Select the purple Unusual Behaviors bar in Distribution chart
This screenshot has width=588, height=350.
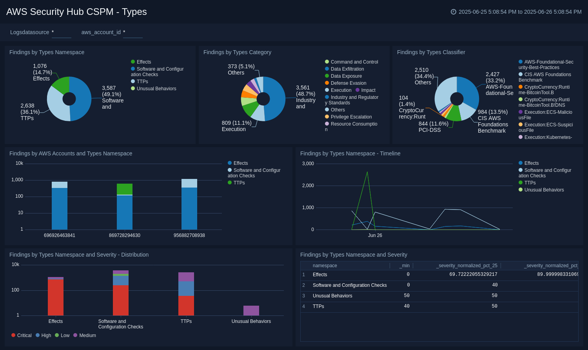pyautogui.click(x=251, y=311)
